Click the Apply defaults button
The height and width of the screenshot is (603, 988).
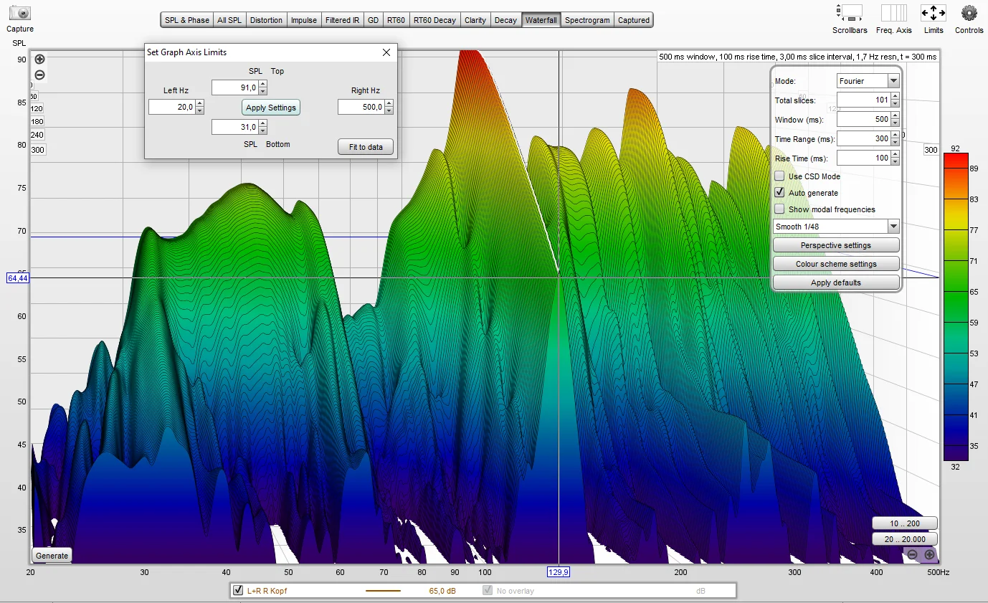coord(836,282)
